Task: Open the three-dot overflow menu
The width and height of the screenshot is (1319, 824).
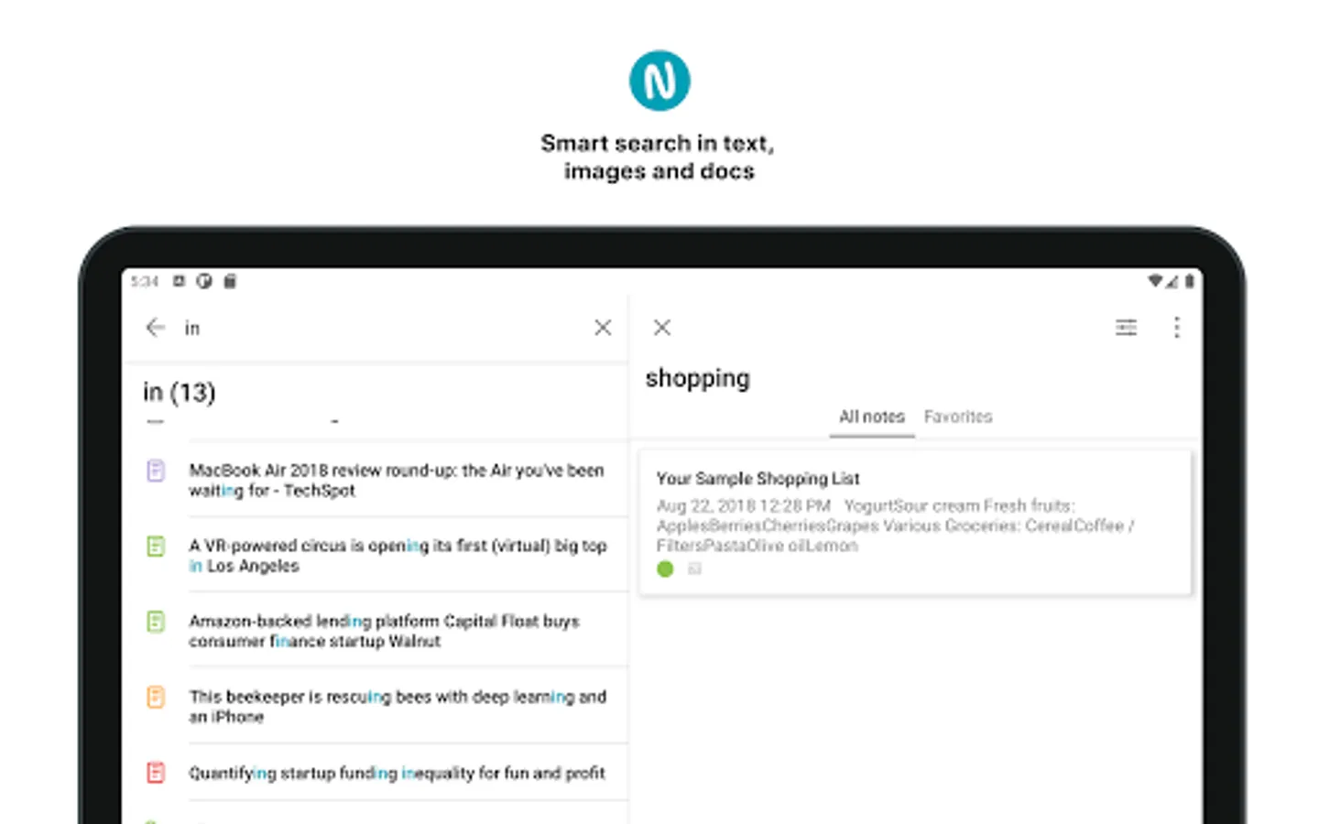Action: tap(1177, 328)
